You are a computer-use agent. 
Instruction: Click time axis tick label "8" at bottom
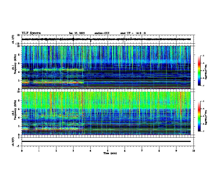click(159, 151)
